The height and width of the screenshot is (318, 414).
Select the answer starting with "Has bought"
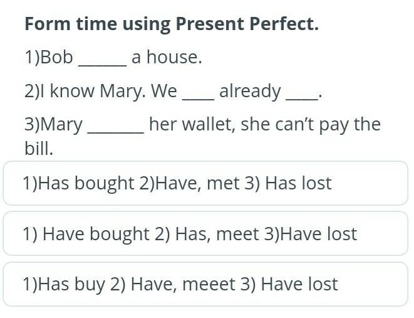point(205,183)
